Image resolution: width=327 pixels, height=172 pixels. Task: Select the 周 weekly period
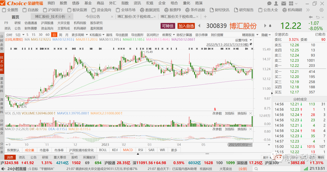coord(61,35)
